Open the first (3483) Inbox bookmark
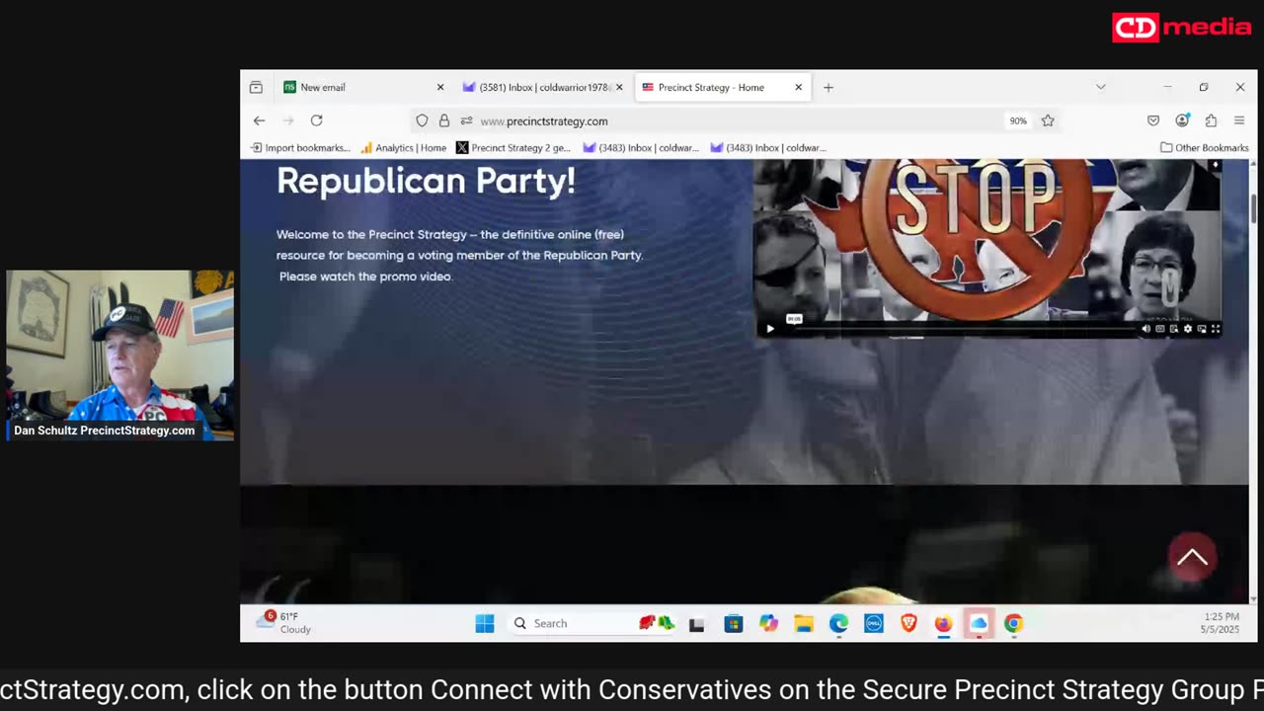The width and height of the screenshot is (1264, 711). [641, 148]
